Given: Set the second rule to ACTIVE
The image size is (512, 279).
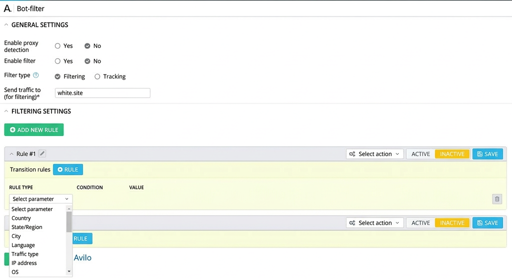Looking at the screenshot, I should tap(420, 223).
